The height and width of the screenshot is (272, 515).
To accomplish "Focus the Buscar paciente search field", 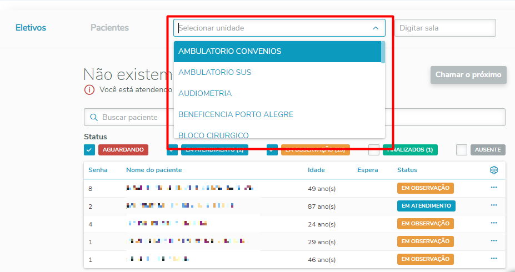I will [x=294, y=117].
